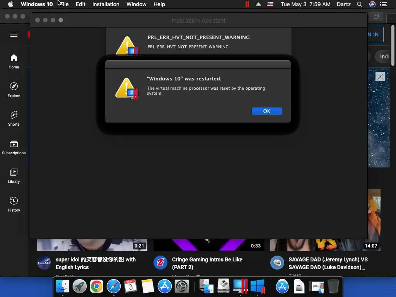Image resolution: width=396 pixels, height=297 pixels.
Task: Open the Dartz user menu
Action: 344,4
